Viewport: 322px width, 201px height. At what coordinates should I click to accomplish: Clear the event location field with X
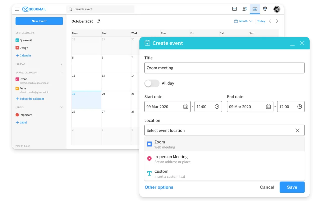coord(297,130)
